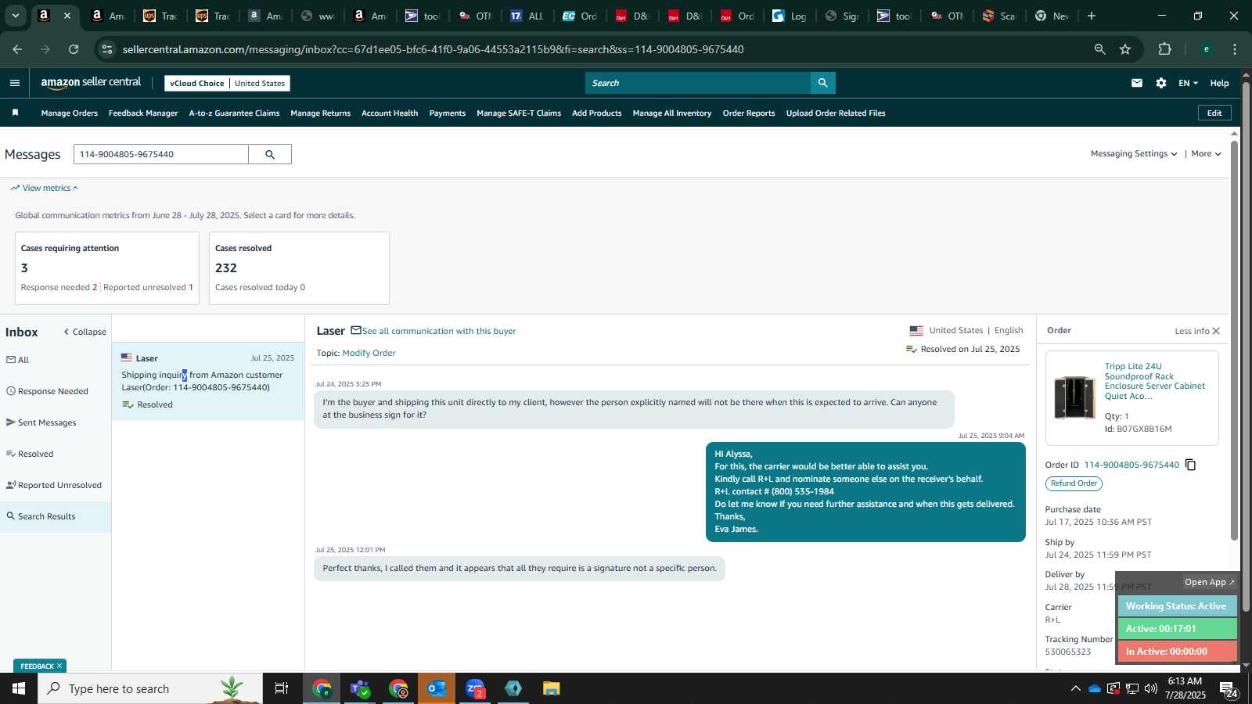Viewport: 1252px width, 704px height.
Task: Collapse the Inbox sidebar
Action: click(85, 332)
